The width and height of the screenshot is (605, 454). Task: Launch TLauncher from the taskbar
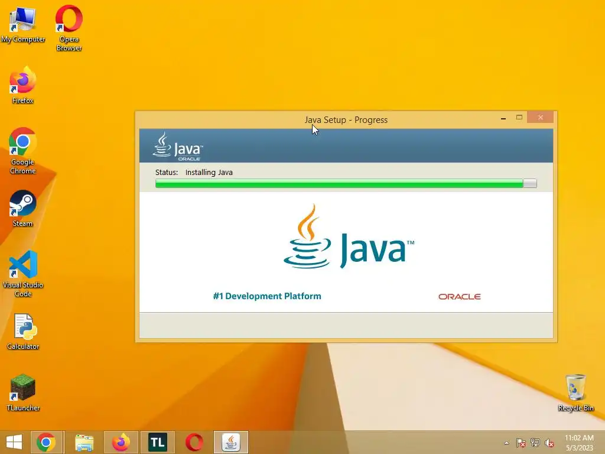tap(157, 442)
